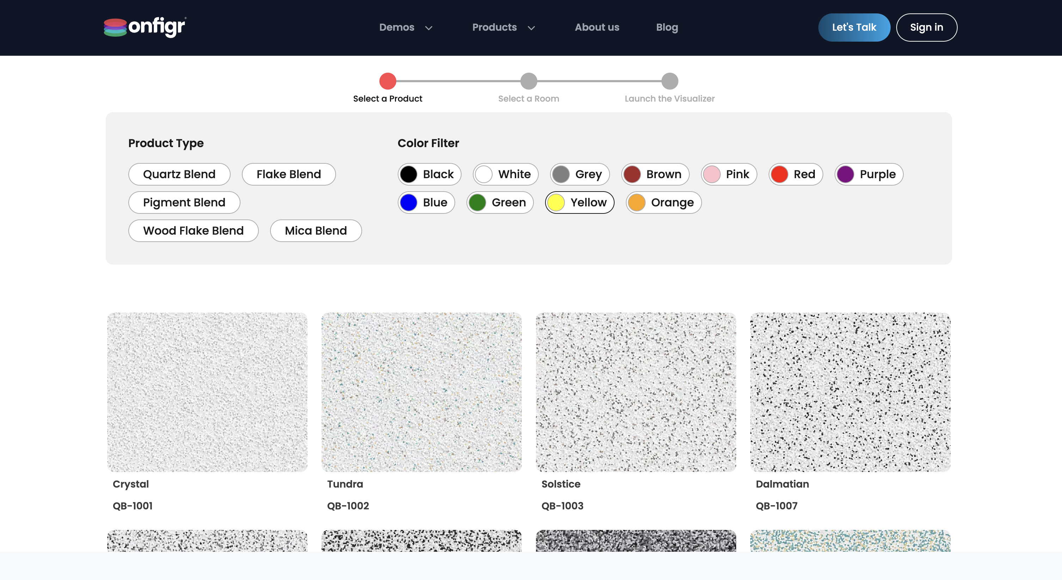1062x580 pixels.
Task: Click the Let's Talk button
Action: pyautogui.click(x=853, y=27)
